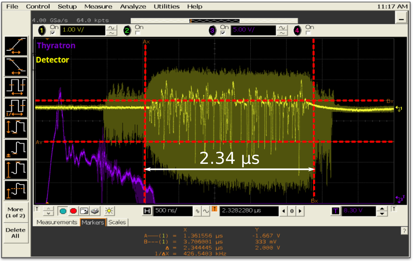The width and height of the screenshot is (413, 261).
Task: Click the trigger level up/down stepper
Action: 382,211
